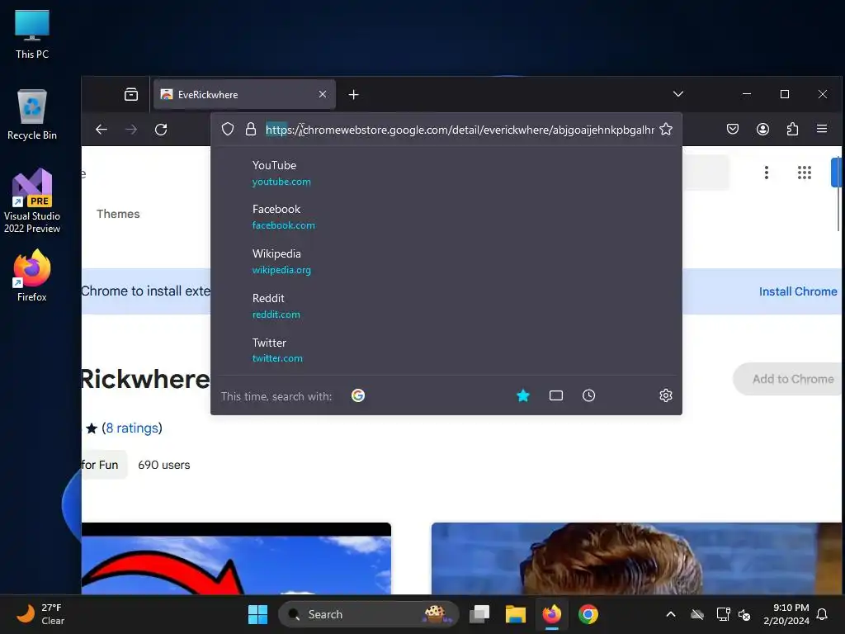Click 690 users text
Screen dimensions: 845x634
164,465
